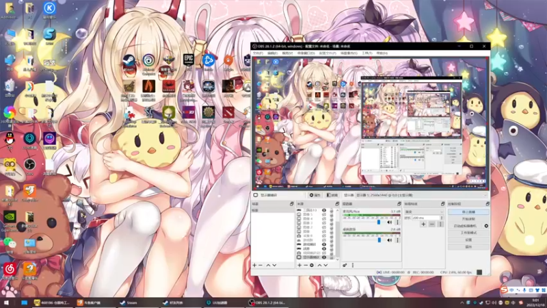Open the 编辑(E) menu in OBS

tap(272, 53)
